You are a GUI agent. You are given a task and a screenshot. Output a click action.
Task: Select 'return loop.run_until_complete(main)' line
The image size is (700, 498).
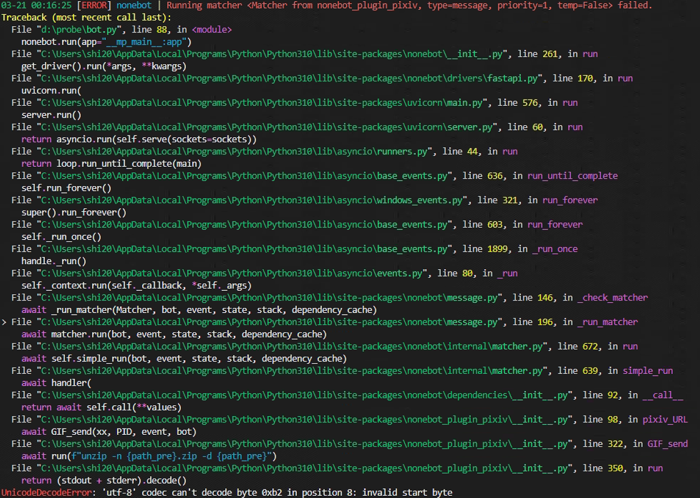[x=111, y=164]
